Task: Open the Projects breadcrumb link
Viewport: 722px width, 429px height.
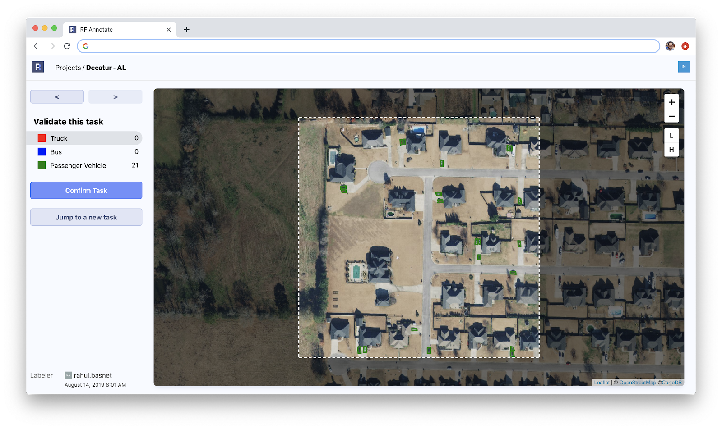Action: point(68,68)
